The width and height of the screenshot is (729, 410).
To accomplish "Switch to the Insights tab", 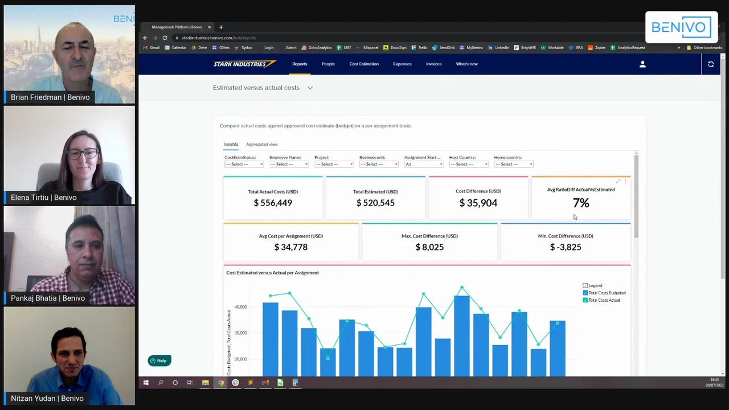I will (x=231, y=144).
